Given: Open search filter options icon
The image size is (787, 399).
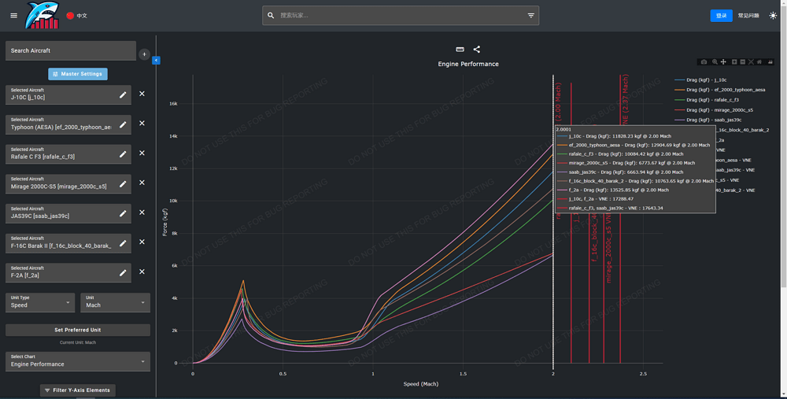Looking at the screenshot, I should tap(530, 16).
